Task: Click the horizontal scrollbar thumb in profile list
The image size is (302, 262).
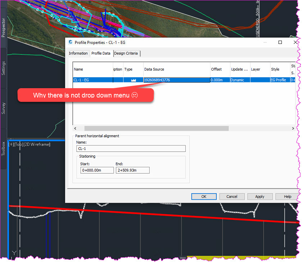Action: tap(156, 128)
